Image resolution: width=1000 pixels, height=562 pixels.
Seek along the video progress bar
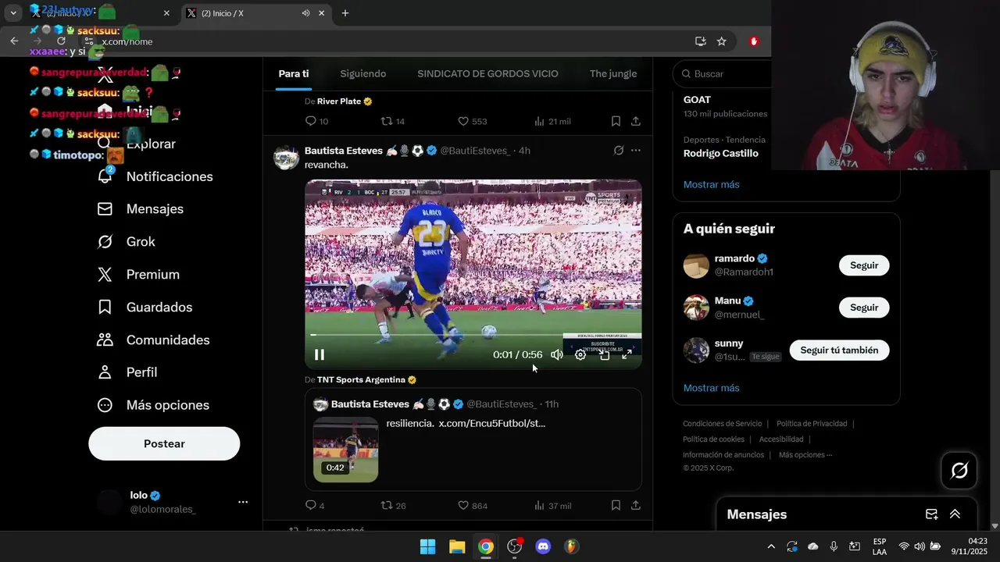[x=473, y=336]
